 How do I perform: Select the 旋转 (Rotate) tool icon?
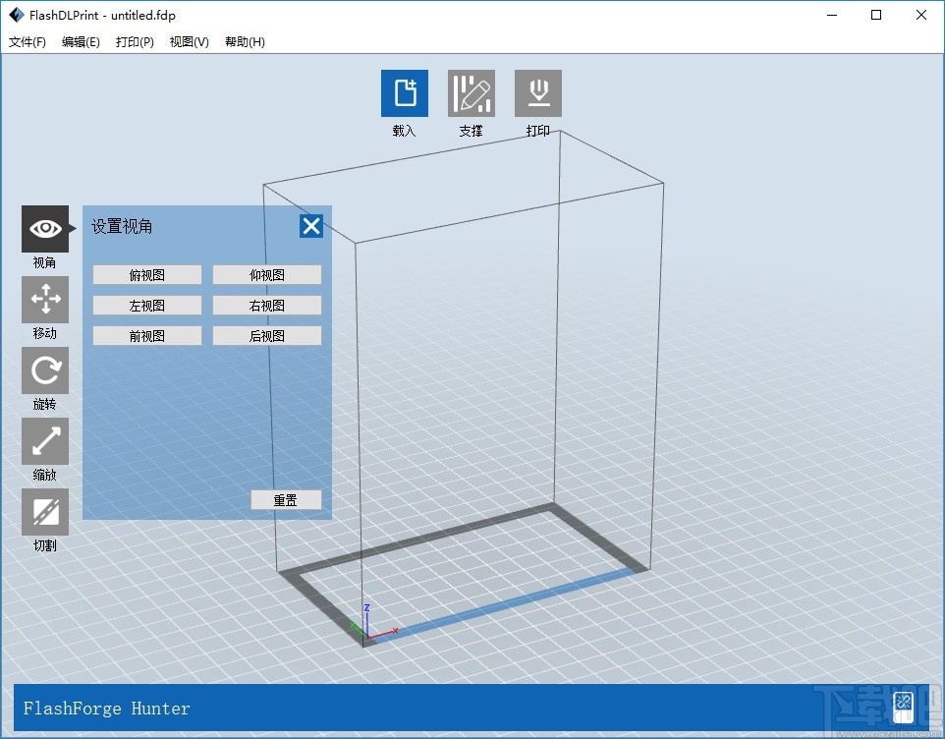(45, 370)
